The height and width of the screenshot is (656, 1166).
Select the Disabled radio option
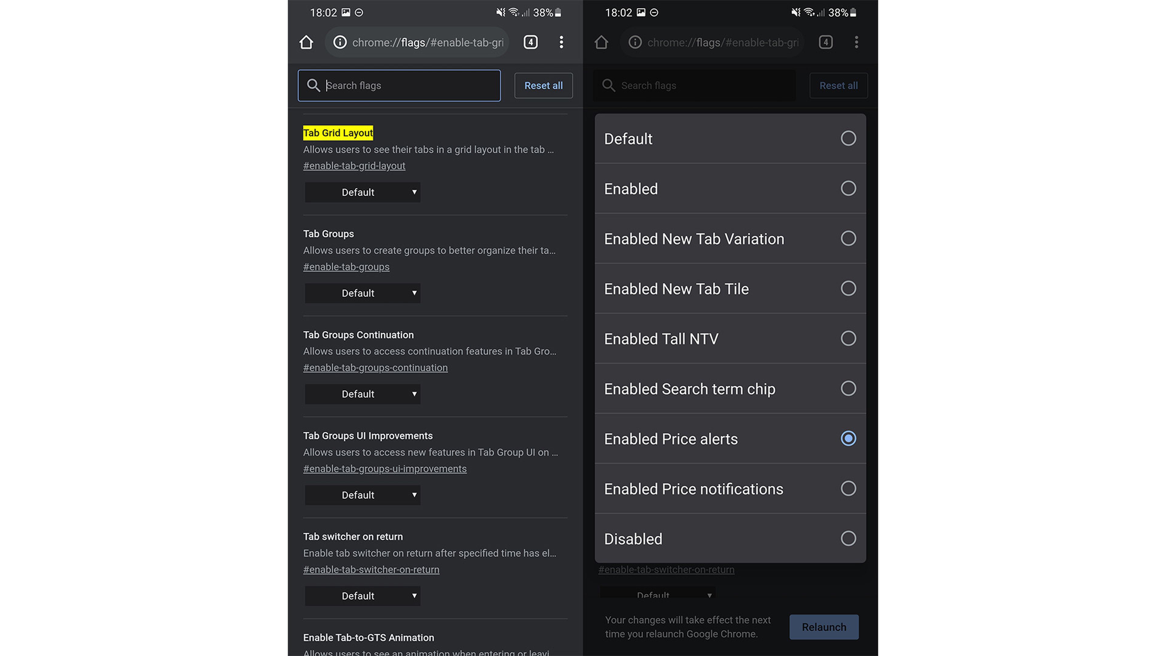848,538
